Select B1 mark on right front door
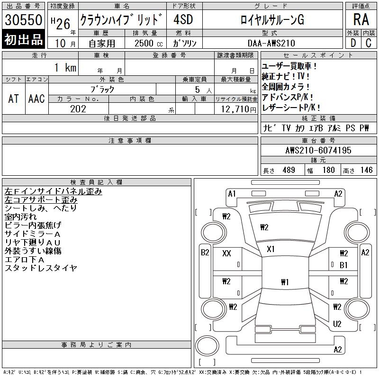 343,265
